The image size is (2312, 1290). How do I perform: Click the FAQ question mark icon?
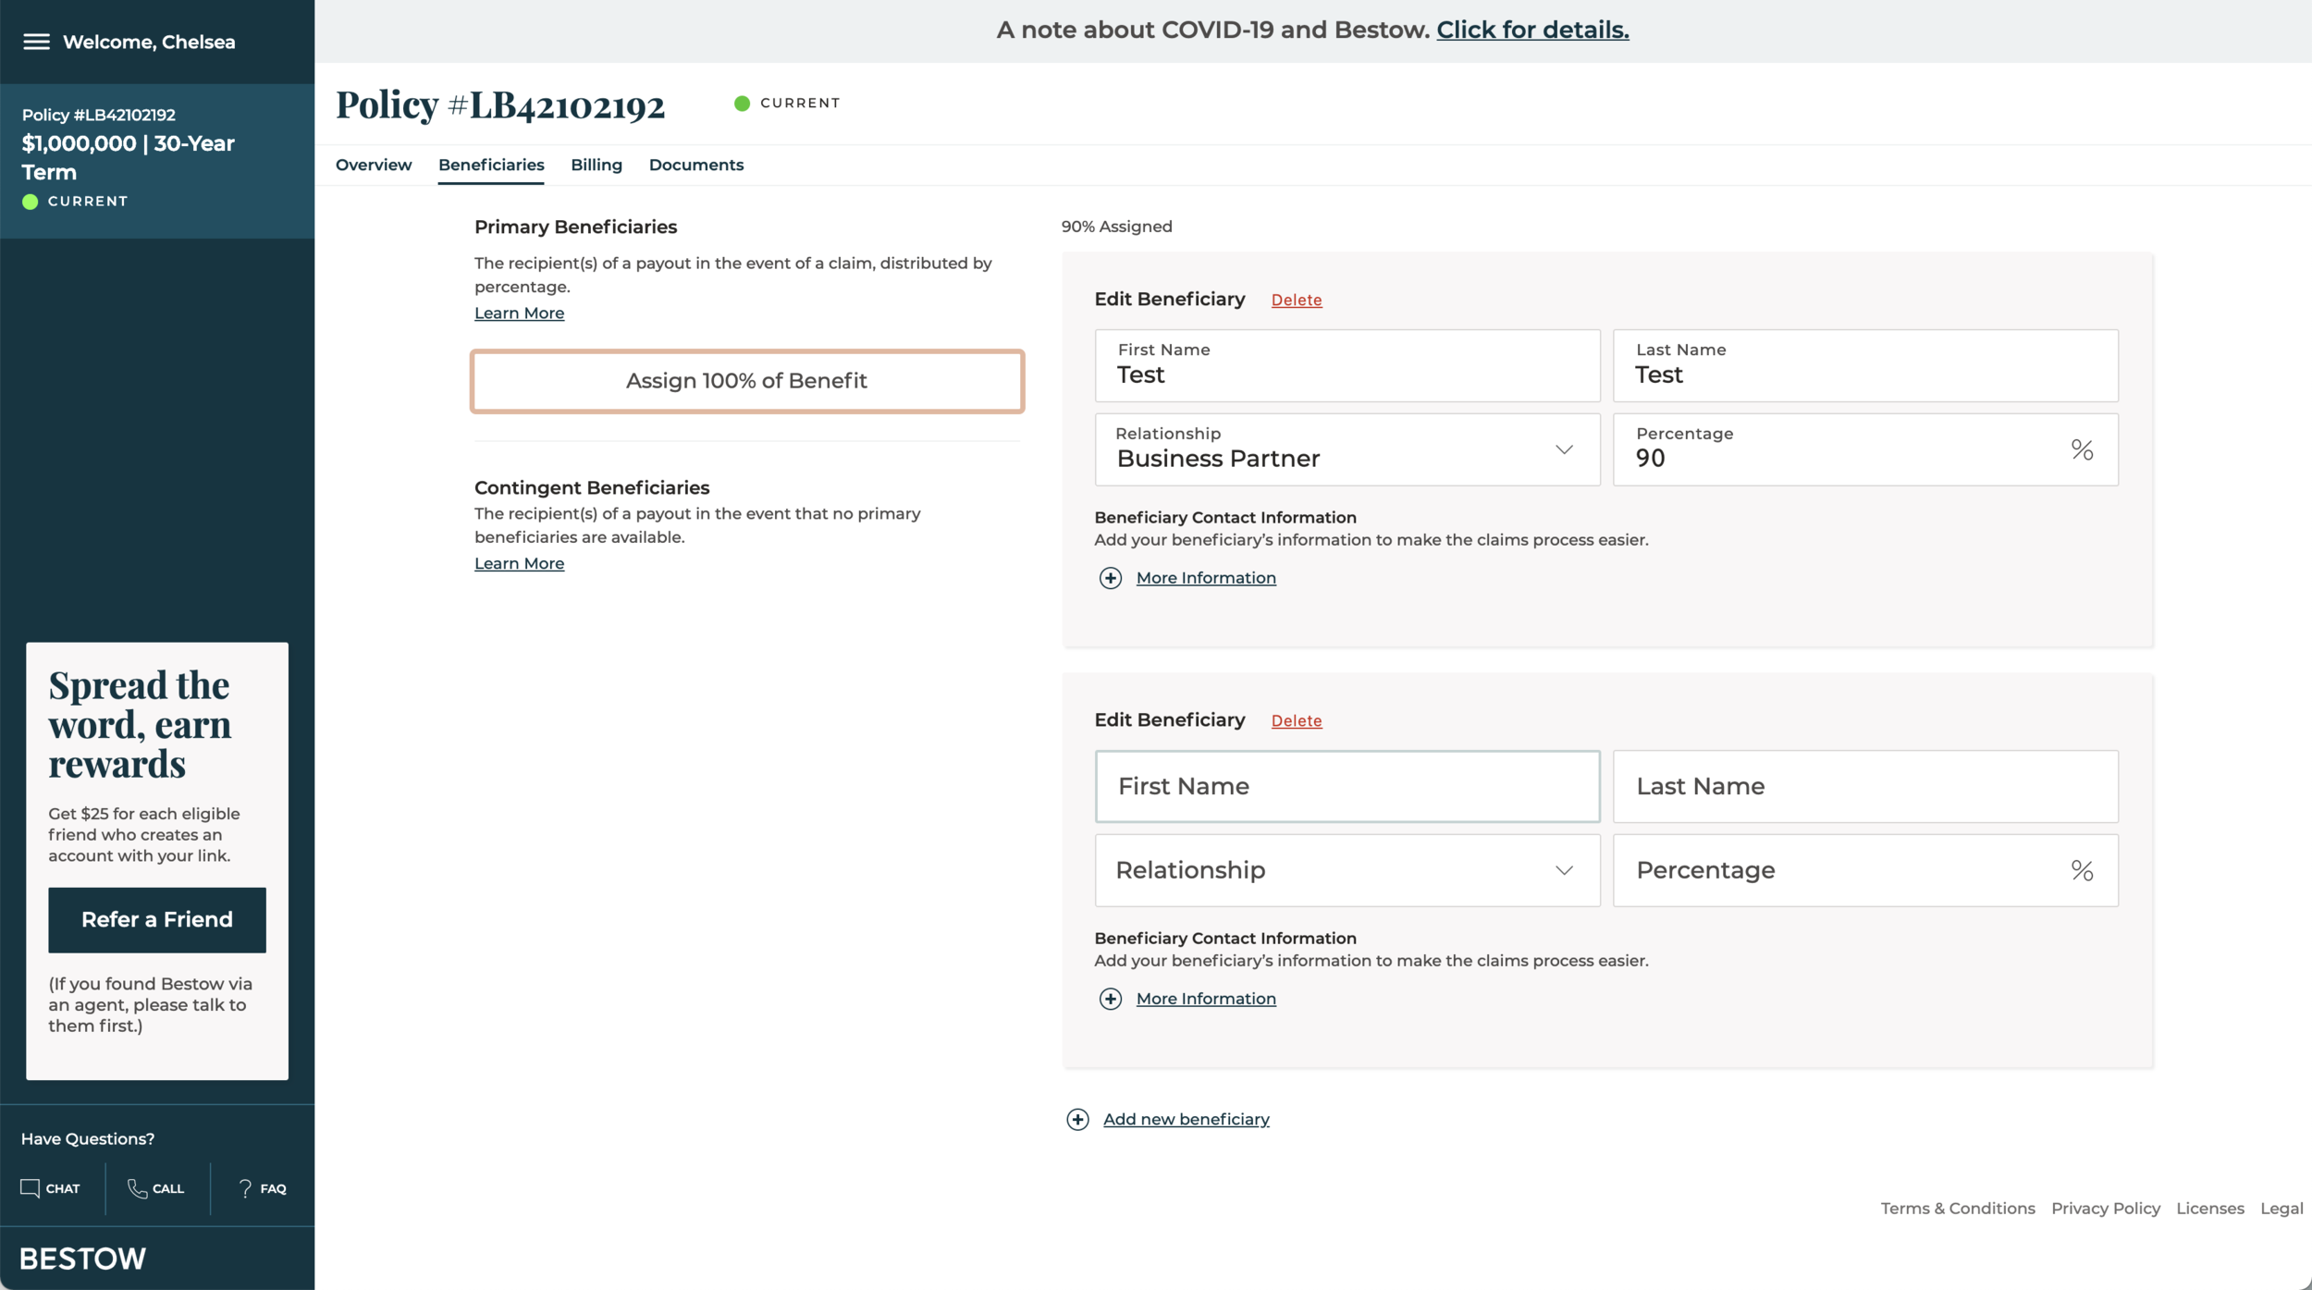[245, 1188]
